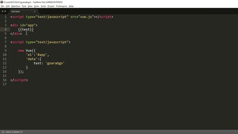Image resolution: width=238 pixels, height=134 pixels.
Task: Click the script tag on line 7
Action: [41, 42]
